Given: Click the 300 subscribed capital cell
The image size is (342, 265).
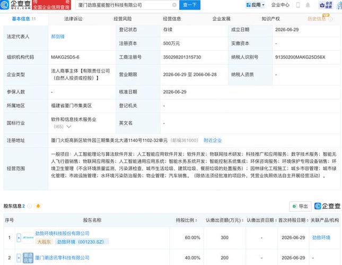Looking at the screenshot, I should coord(224,237).
